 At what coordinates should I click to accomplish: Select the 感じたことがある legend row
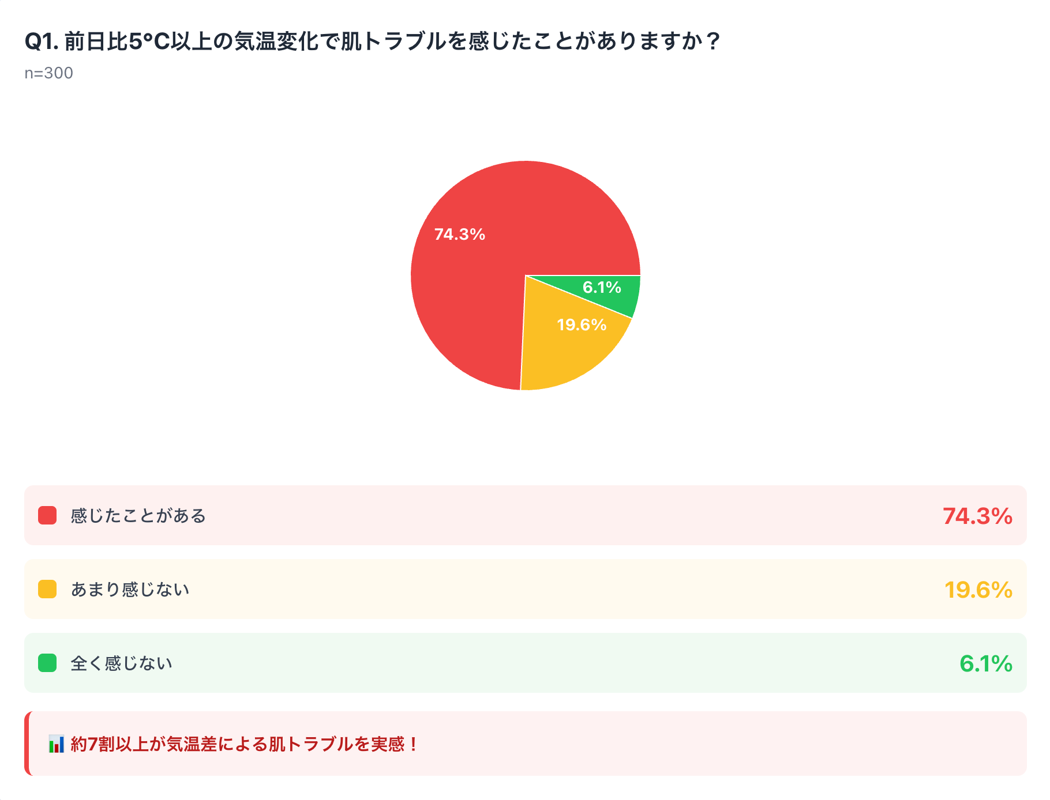tap(525, 515)
